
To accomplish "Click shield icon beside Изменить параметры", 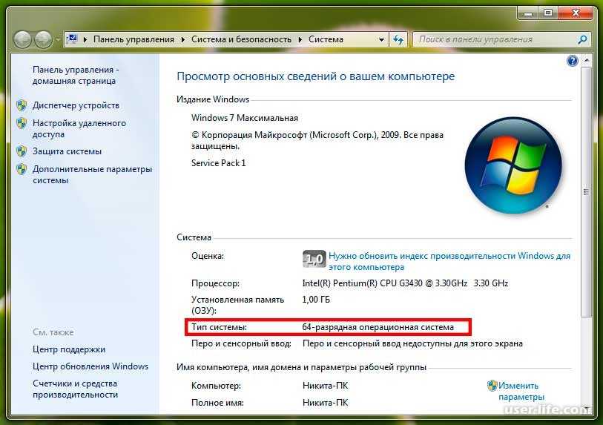I will point(492,386).
